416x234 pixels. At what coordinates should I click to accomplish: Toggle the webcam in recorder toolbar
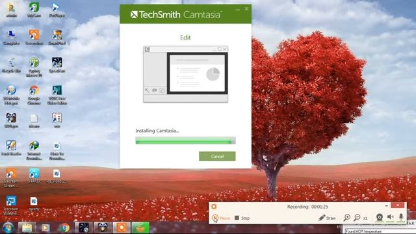[x=380, y=217]
